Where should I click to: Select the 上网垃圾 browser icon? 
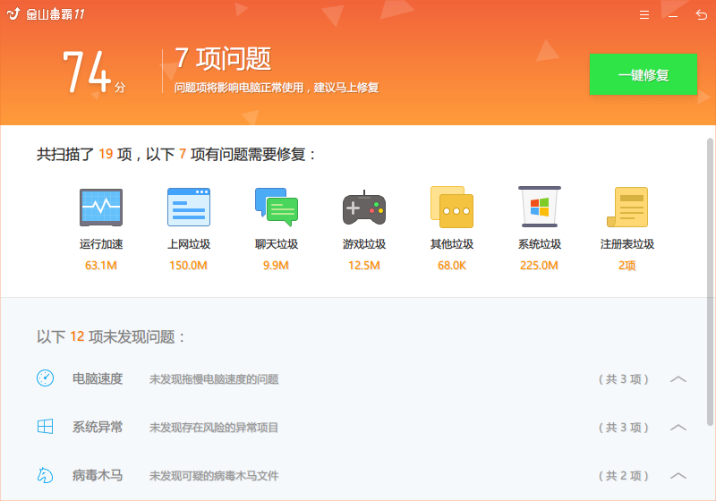pyautogui.click(x=189, y=208)
